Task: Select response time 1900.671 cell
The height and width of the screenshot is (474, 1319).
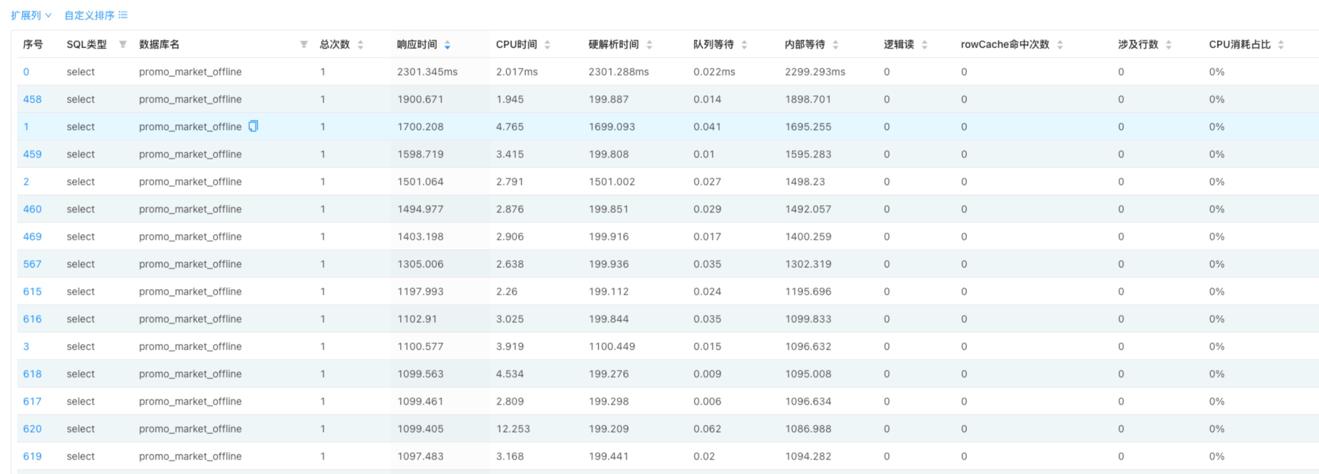Action: [420, 99]
